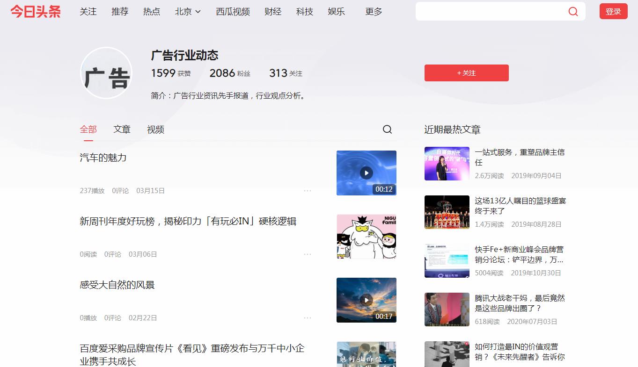Click the 登录 button
This screenshot has width=638, height=367.
[x=613, y=12]
